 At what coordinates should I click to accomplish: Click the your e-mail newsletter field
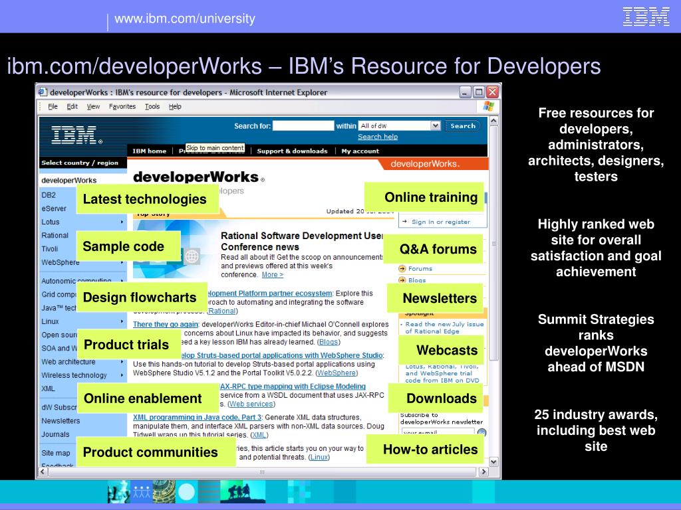(x=438, y=432)
